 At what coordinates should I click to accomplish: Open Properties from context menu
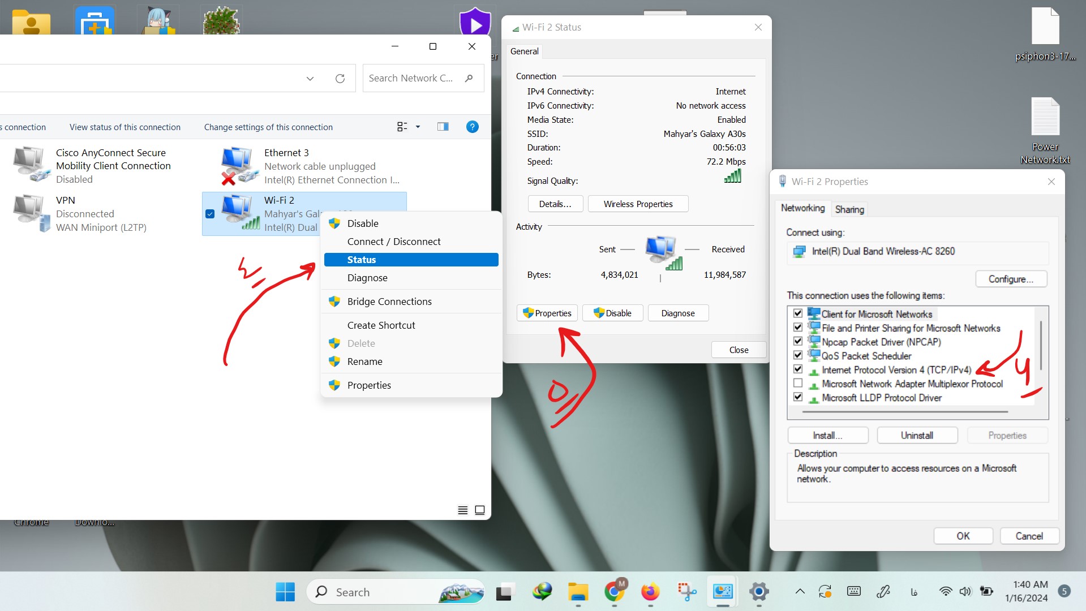(411, 385)
